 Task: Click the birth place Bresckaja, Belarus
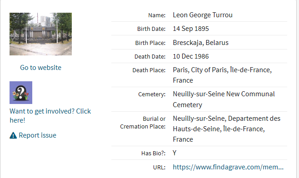point(200,43)
